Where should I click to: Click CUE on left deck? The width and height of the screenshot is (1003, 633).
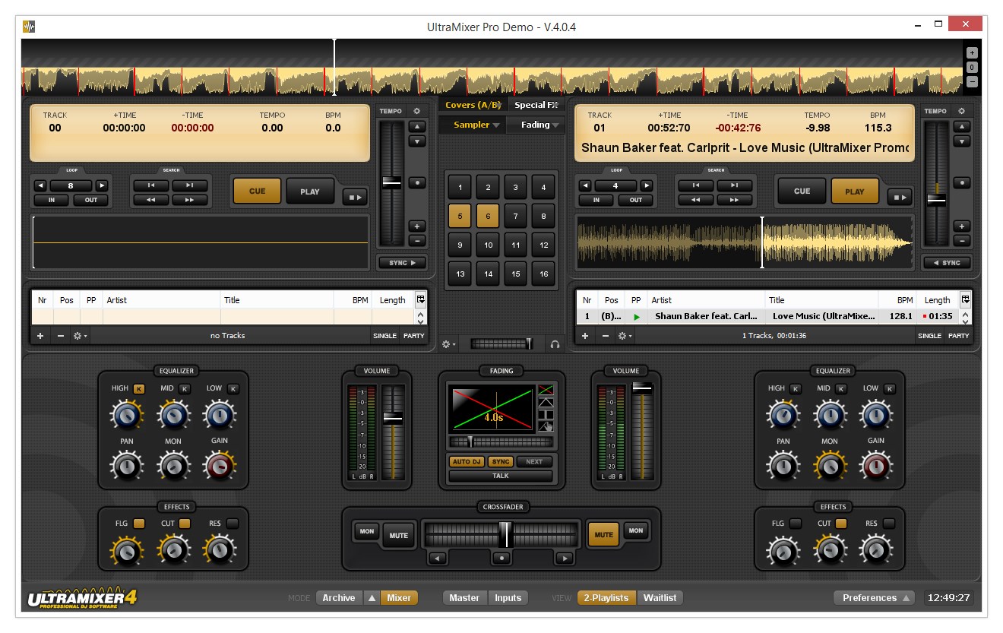(x=258, y=191)
